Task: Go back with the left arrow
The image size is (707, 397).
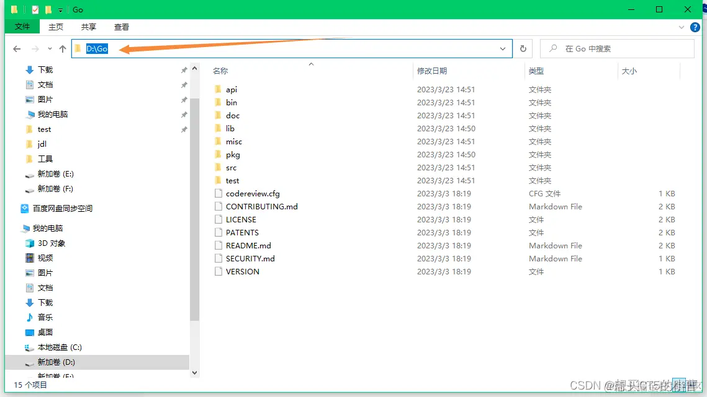Action: coord(17,48)
